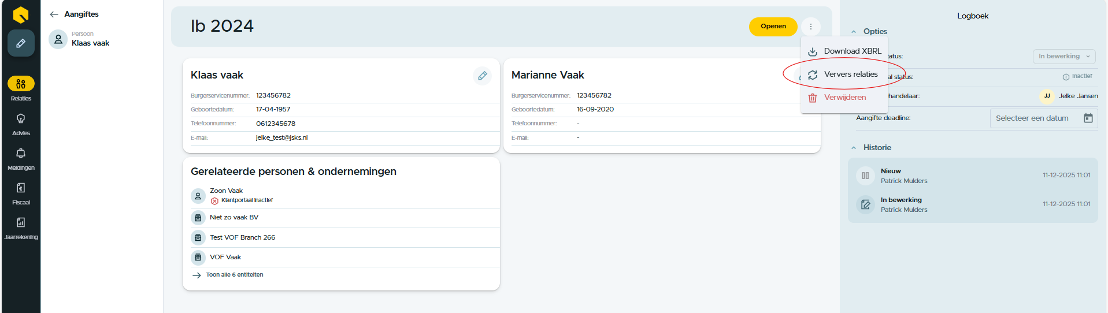This screenshot has height=313, width=1108.
Task: Open the calendar icon for Aangifte deadline
Action: click(x=1088, y=118)
